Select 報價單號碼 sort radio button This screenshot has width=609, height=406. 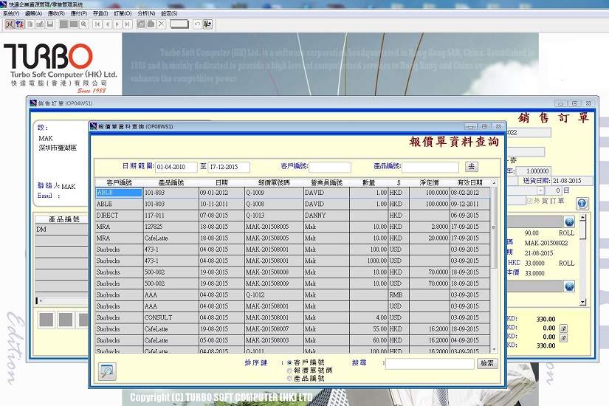coord(289,371)
